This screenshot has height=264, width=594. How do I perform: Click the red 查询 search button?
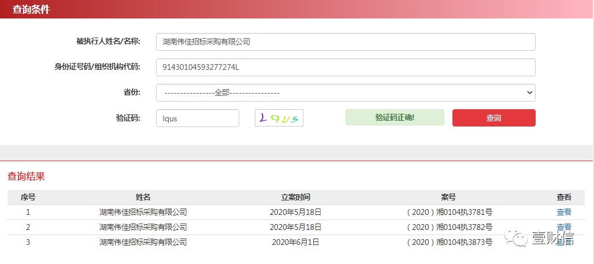[493, 118]
